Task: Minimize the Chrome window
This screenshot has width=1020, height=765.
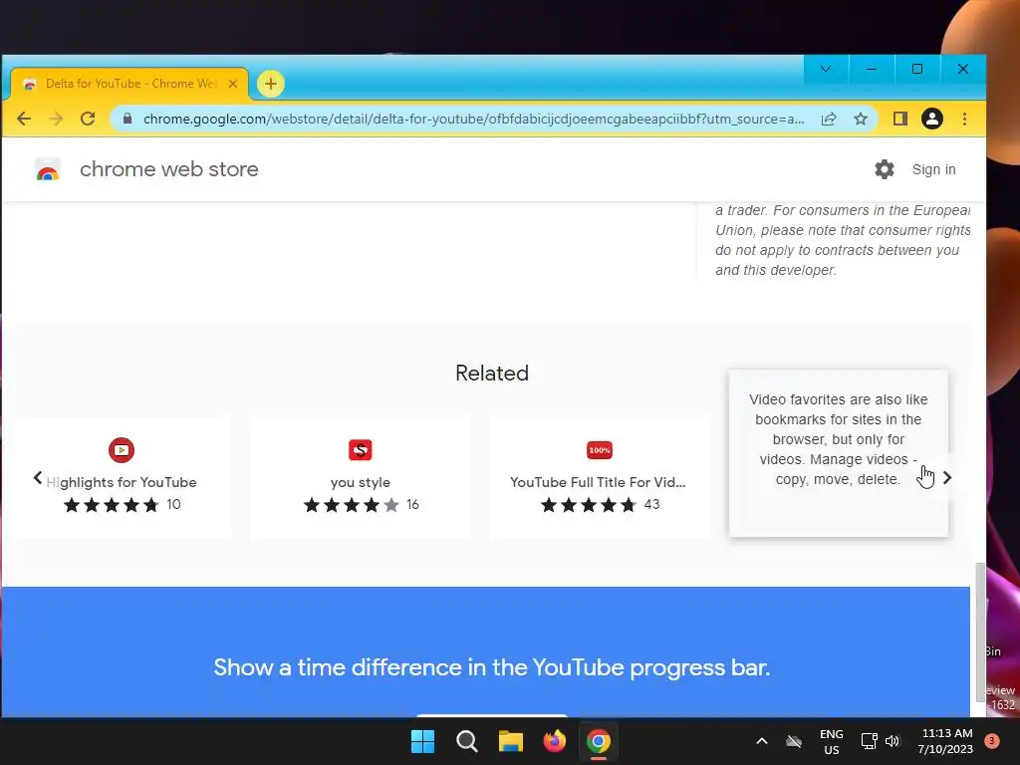Action: [x=871, y=69]
